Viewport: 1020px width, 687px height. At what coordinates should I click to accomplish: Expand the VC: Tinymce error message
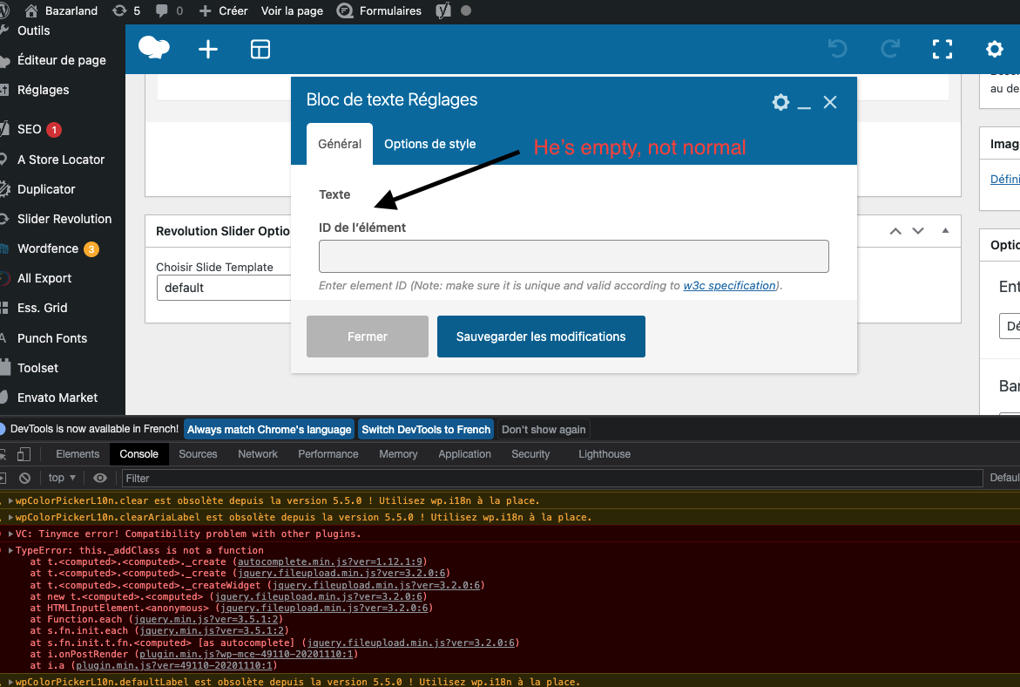pos(10,534)
